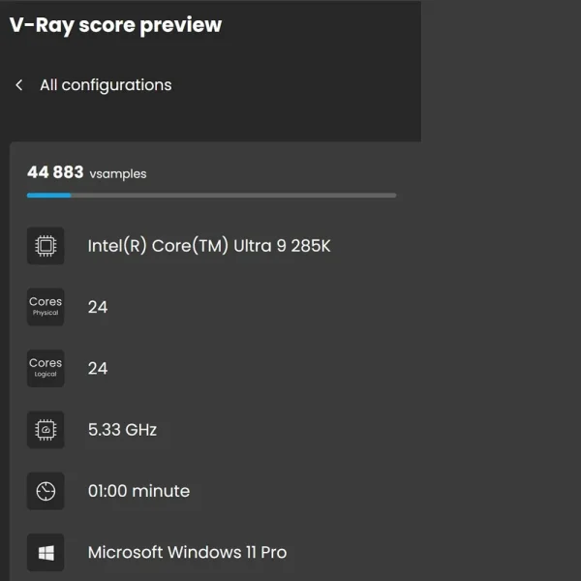Click the benchmark duration timer icon
This screenshot has width=581, height=581.
[x=46, y=491]
